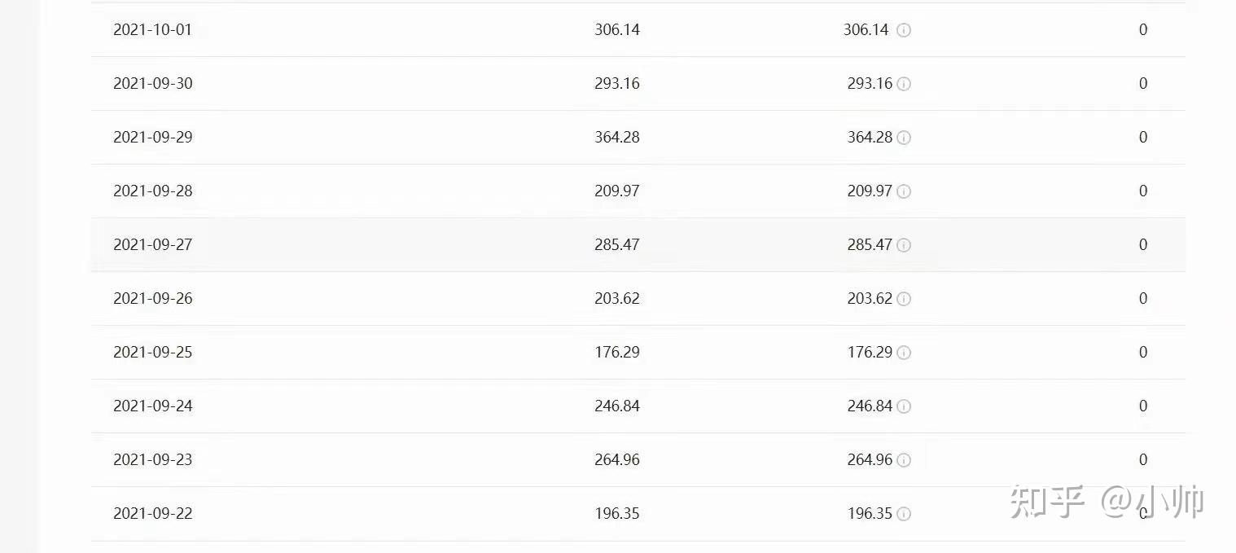Open the info tooltip icon next to 364.28

(x=904, y=138)
